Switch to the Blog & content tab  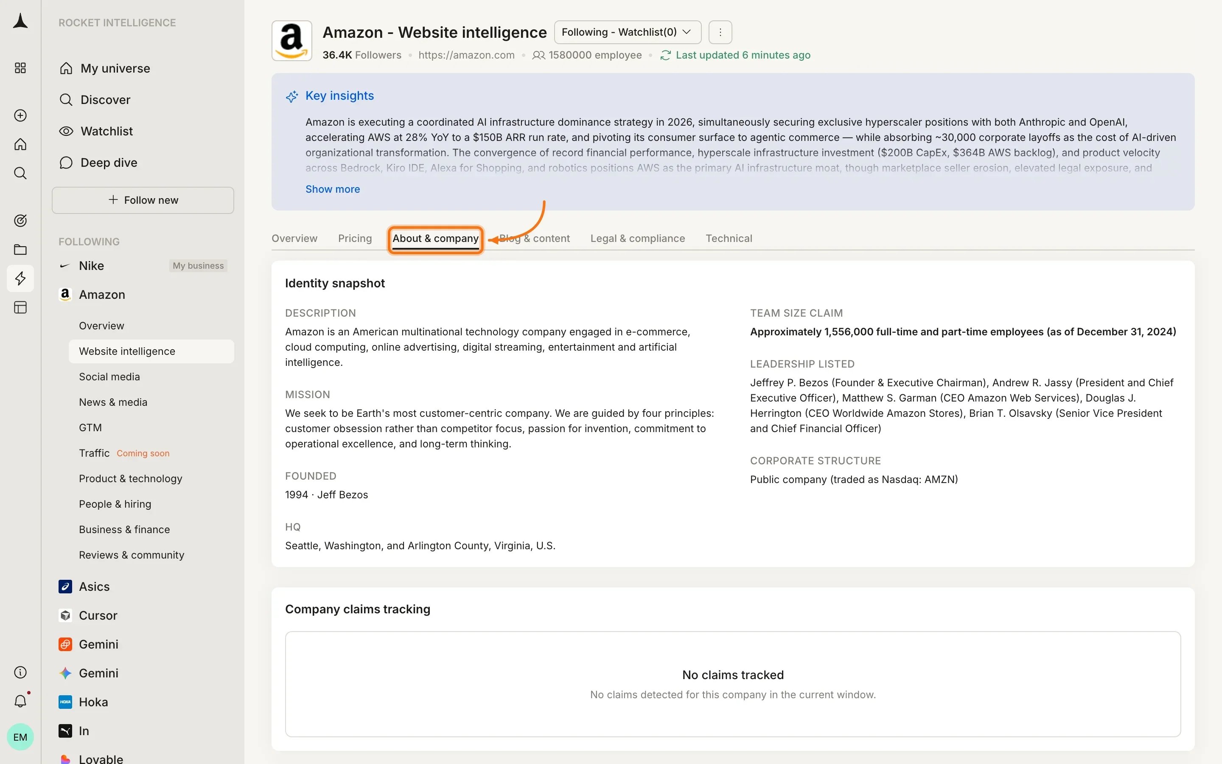coord(534,239)
